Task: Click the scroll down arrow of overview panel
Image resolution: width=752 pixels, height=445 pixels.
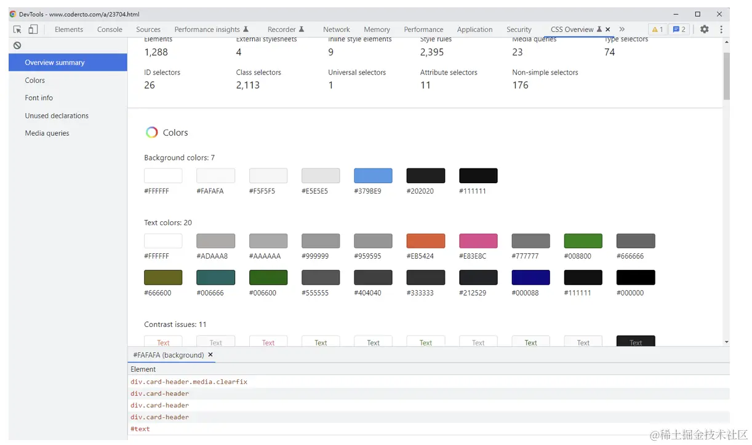Action: pos(726,342)
